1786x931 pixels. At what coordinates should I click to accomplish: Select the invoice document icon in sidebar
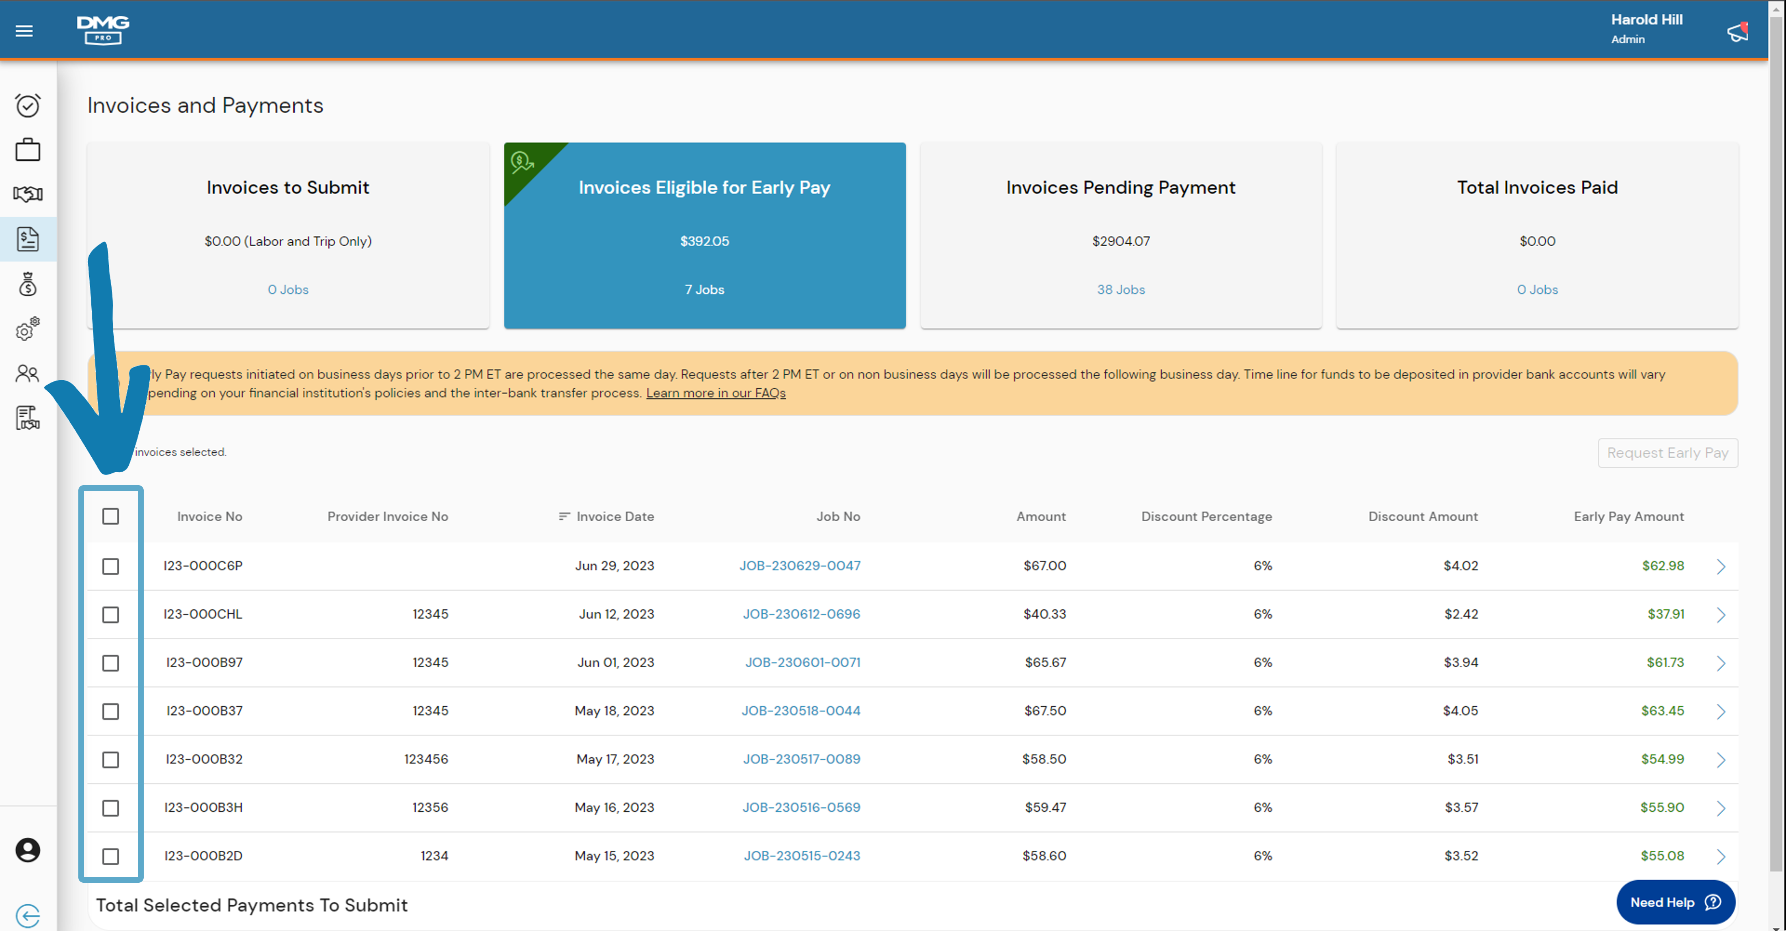click(x=28, y=239)
